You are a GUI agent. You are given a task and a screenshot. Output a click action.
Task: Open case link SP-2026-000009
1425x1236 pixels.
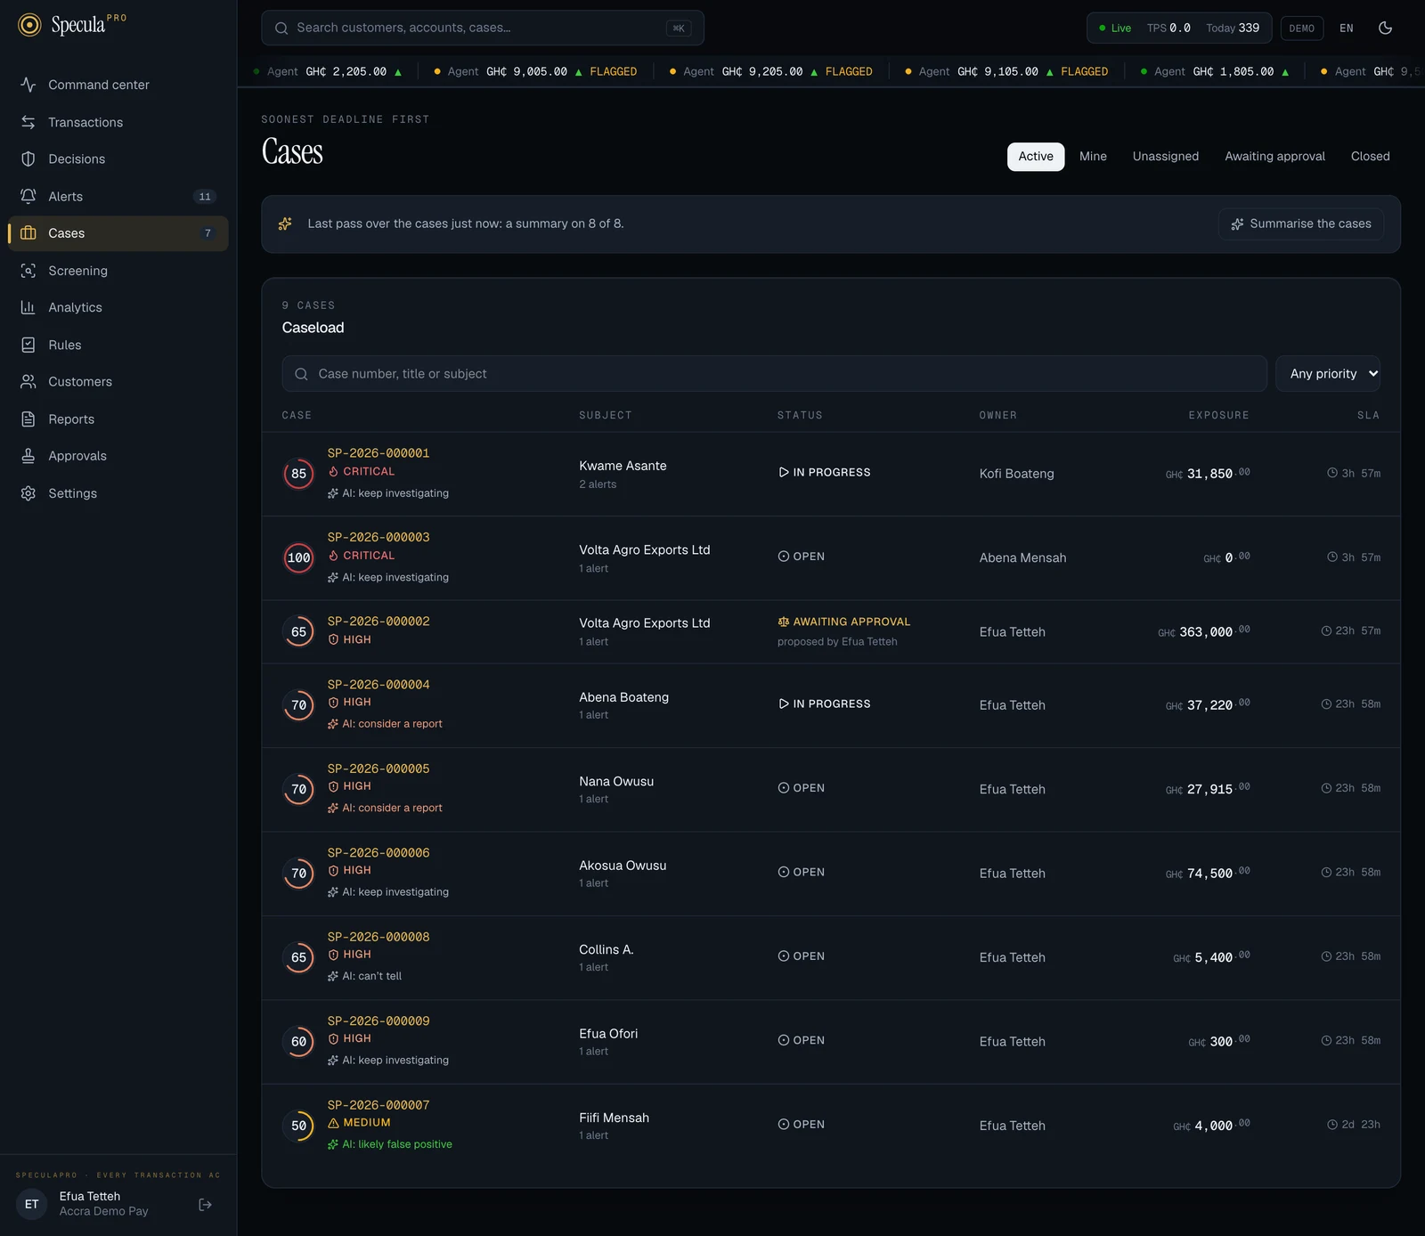pyautogui.click(x=379, y=1021)
